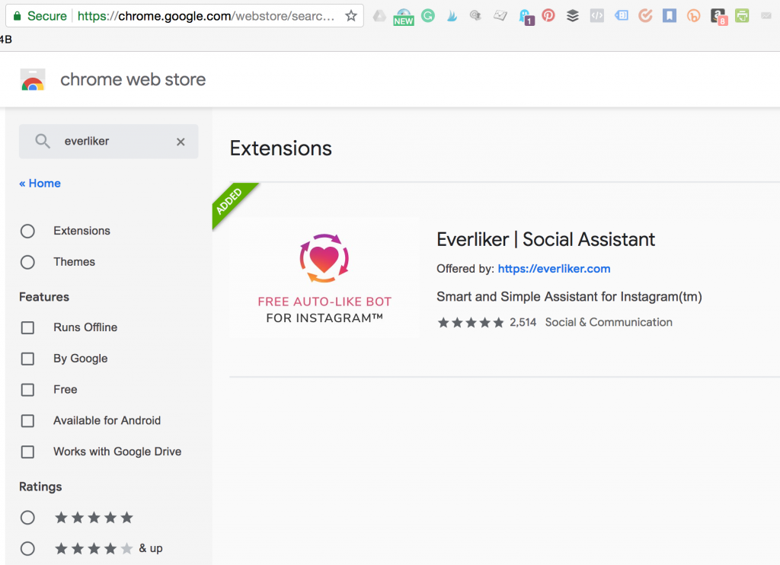
Task: Go back via the Home link
Action: pyautogui.click(x=40, y=184)
